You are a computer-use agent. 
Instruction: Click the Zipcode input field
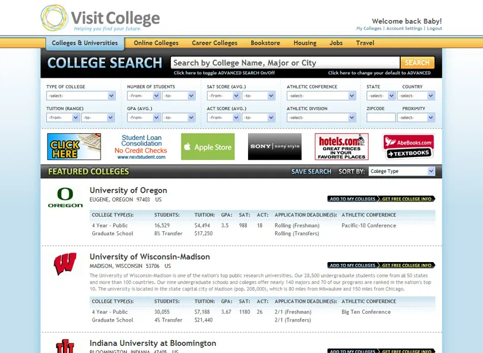point(381,118)
